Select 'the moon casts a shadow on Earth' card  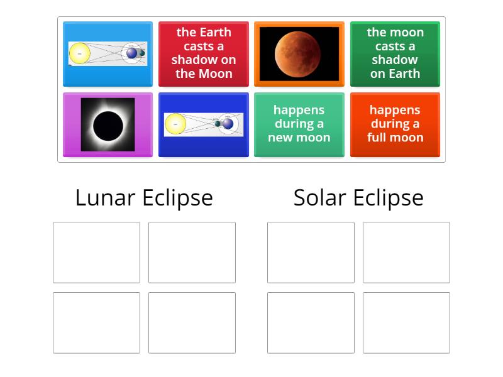coord(395,53)
